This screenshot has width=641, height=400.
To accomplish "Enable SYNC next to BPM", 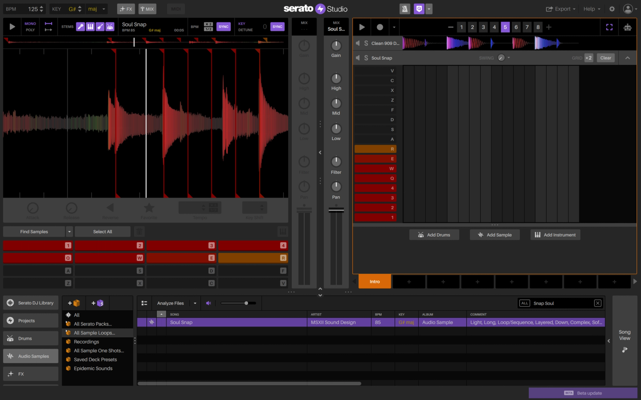I will pos(224,26).
